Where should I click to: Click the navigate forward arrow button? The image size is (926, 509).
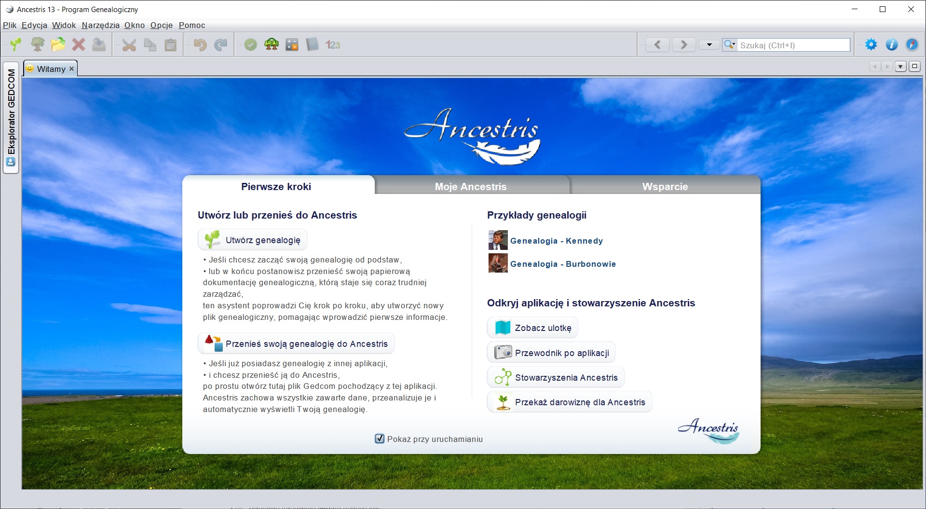pos(684,45)
